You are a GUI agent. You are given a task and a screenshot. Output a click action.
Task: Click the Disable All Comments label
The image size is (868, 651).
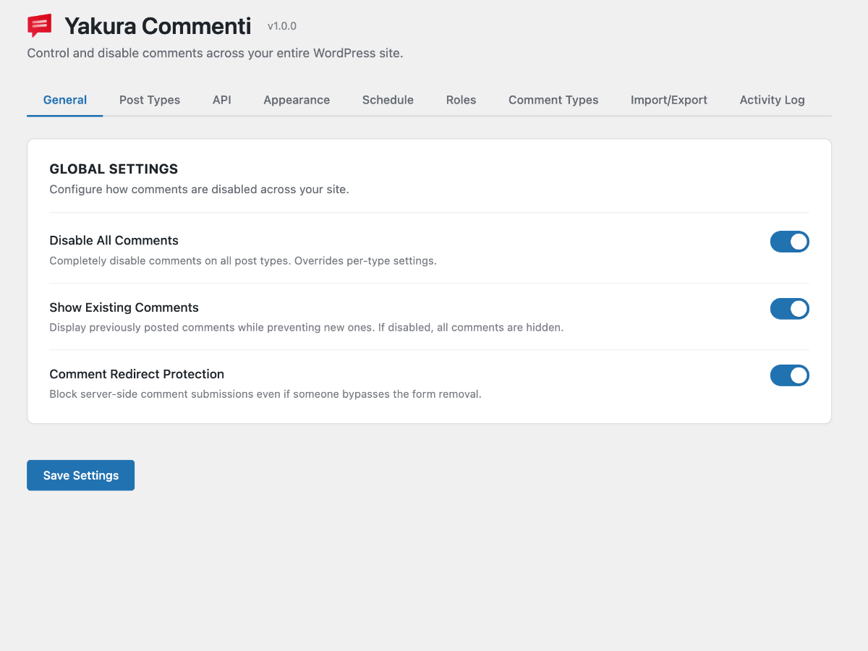tap(114, 240)
